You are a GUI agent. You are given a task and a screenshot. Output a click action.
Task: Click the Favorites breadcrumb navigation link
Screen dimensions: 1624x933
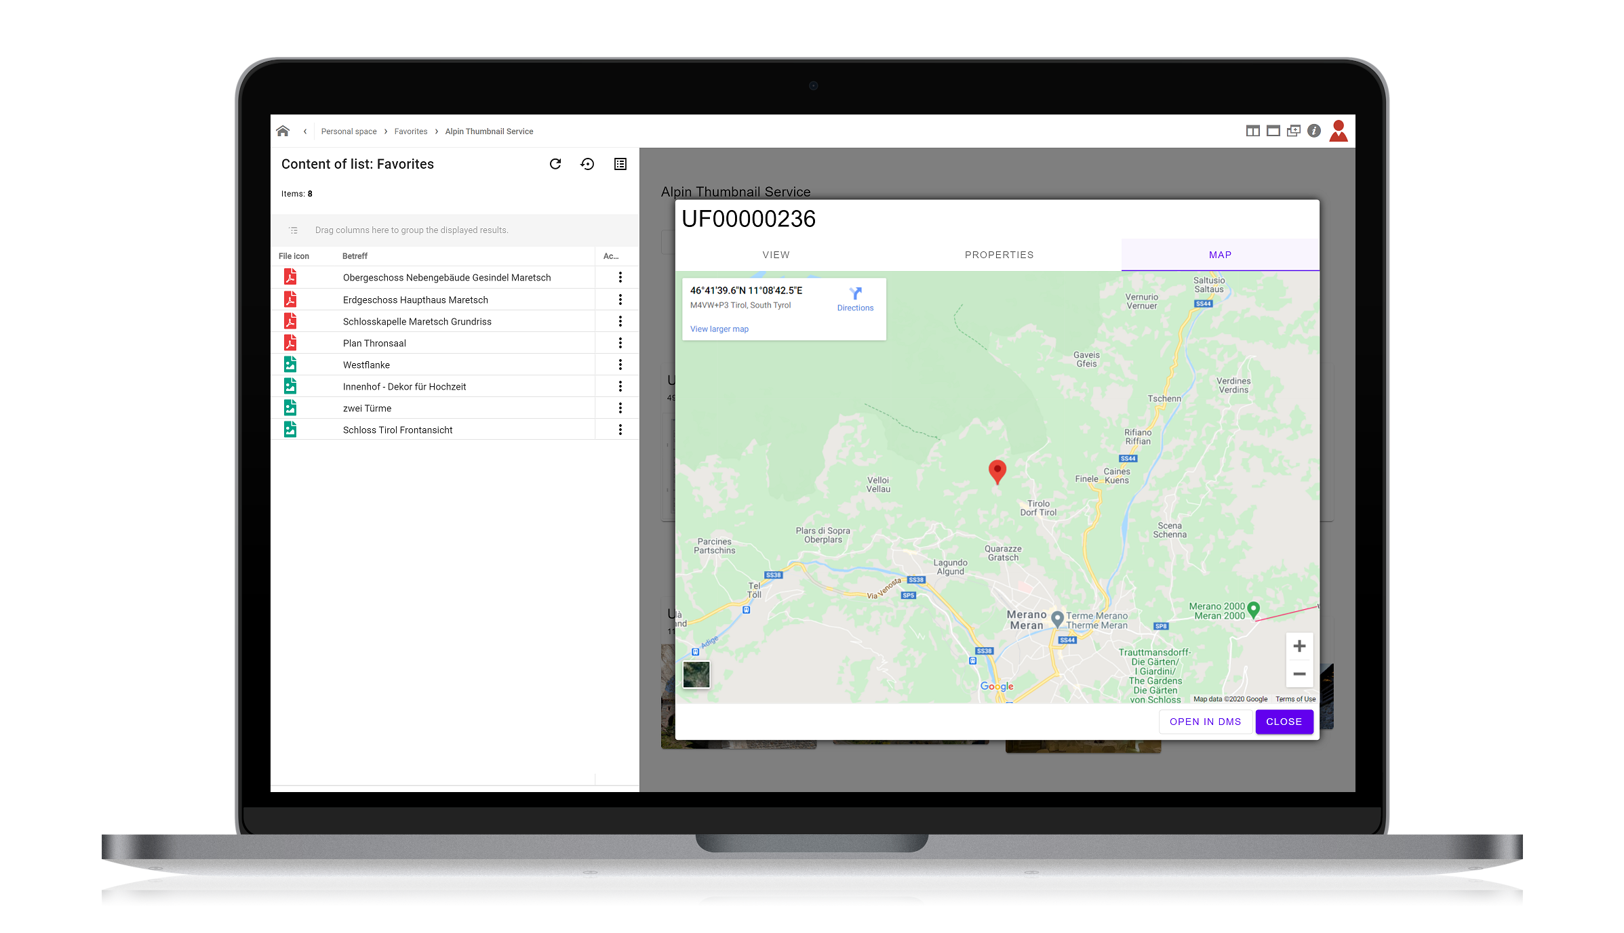tap(410, 131)
